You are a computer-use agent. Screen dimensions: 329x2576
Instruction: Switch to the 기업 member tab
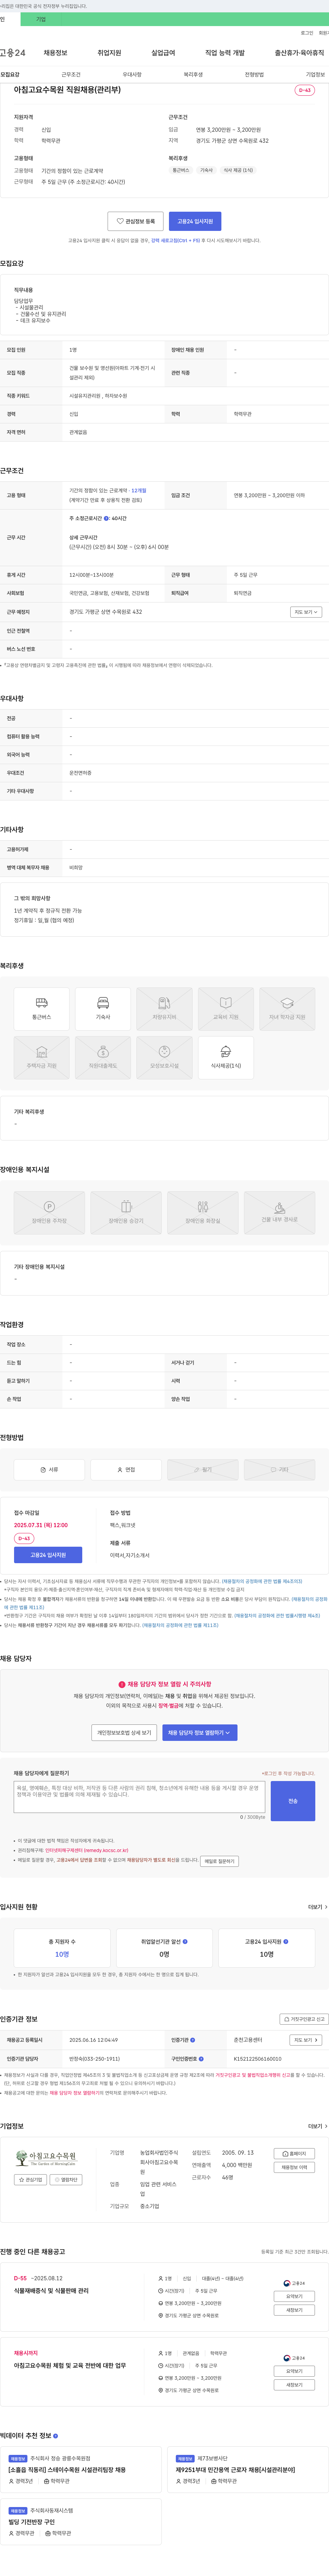tap(41, 19)
